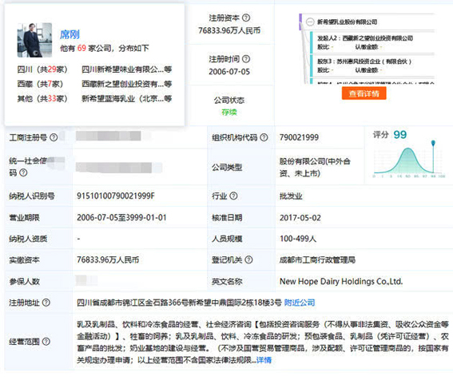The height and width of the screenshot is (380, 453).
Task: Click help icon next to 注册时间
Action: click(246, 59)
